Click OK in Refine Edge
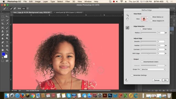The image size is (176, 99). 165,80
